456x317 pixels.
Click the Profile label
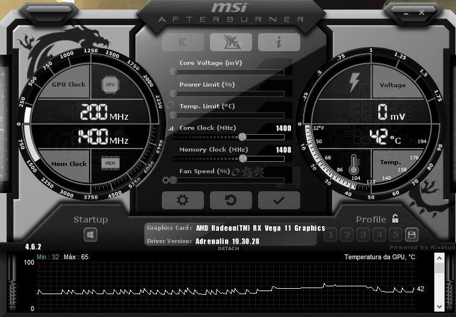(371, 220)
